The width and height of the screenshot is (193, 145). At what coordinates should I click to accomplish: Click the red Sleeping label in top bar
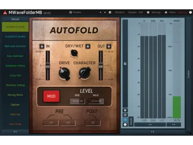point(182,12)
